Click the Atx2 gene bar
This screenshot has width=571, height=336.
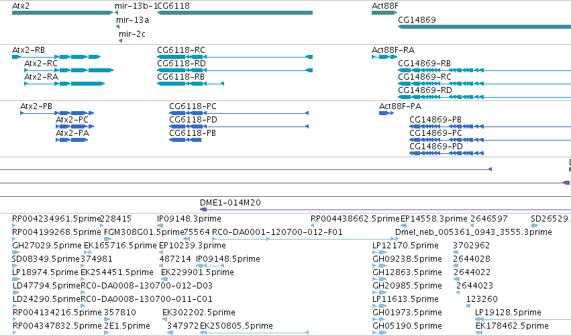[x=62, y=13]
